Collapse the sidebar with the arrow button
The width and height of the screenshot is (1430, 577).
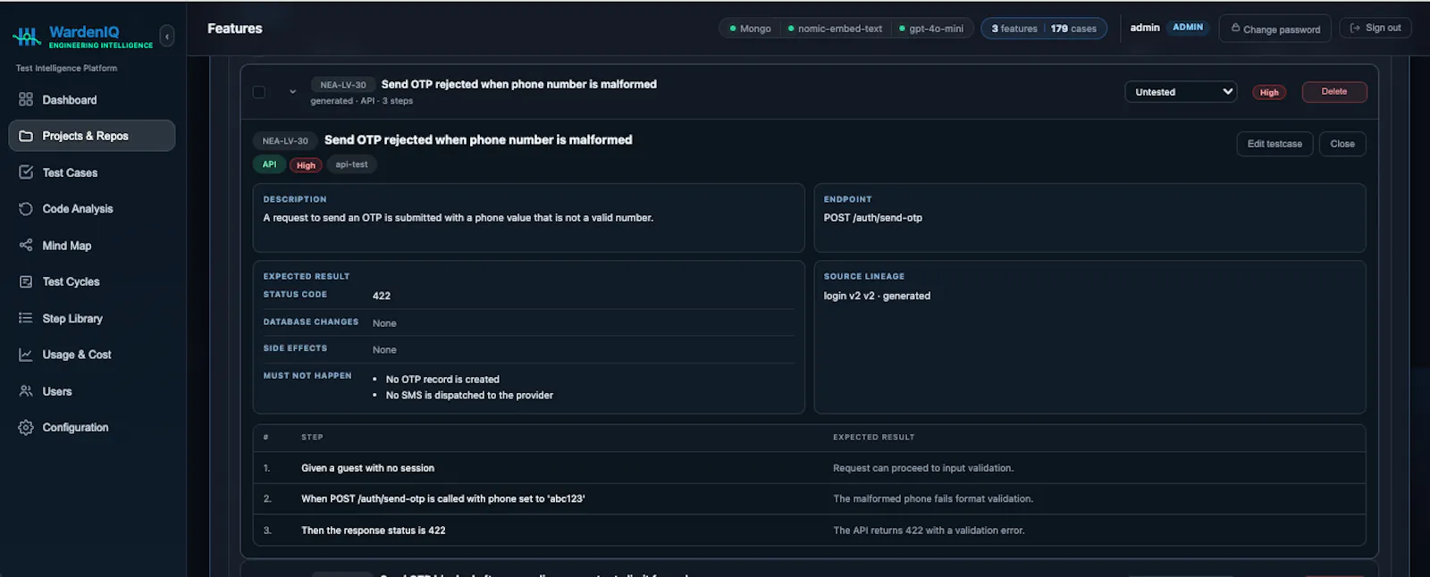point(167,37)
